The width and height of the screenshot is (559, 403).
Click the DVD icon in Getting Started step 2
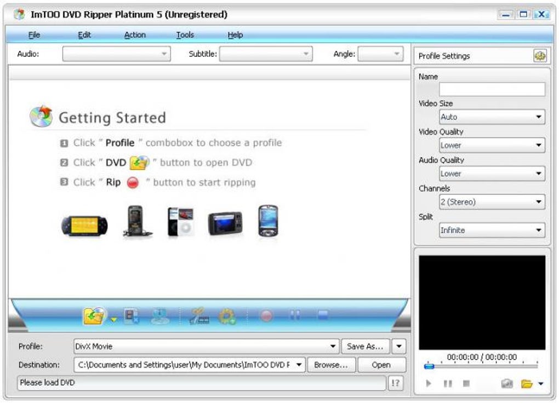click(139, 163)
